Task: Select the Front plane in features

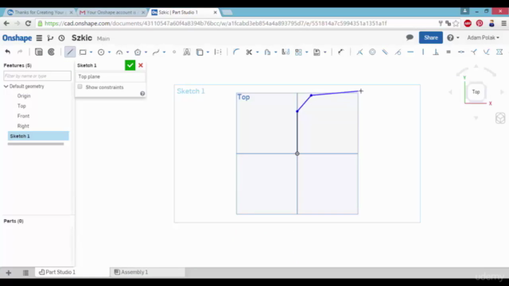Action: point(23,116)
